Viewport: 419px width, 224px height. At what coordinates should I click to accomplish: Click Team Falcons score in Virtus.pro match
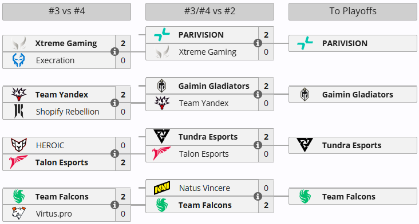[x=123, y=196]
